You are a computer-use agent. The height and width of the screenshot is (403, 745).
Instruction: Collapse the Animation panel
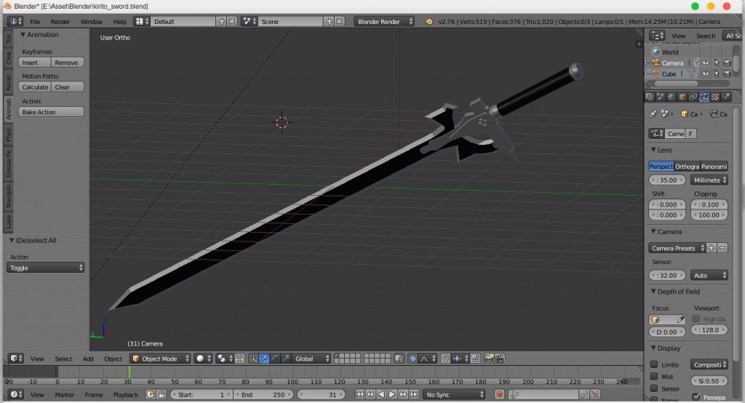click(23, 35)
